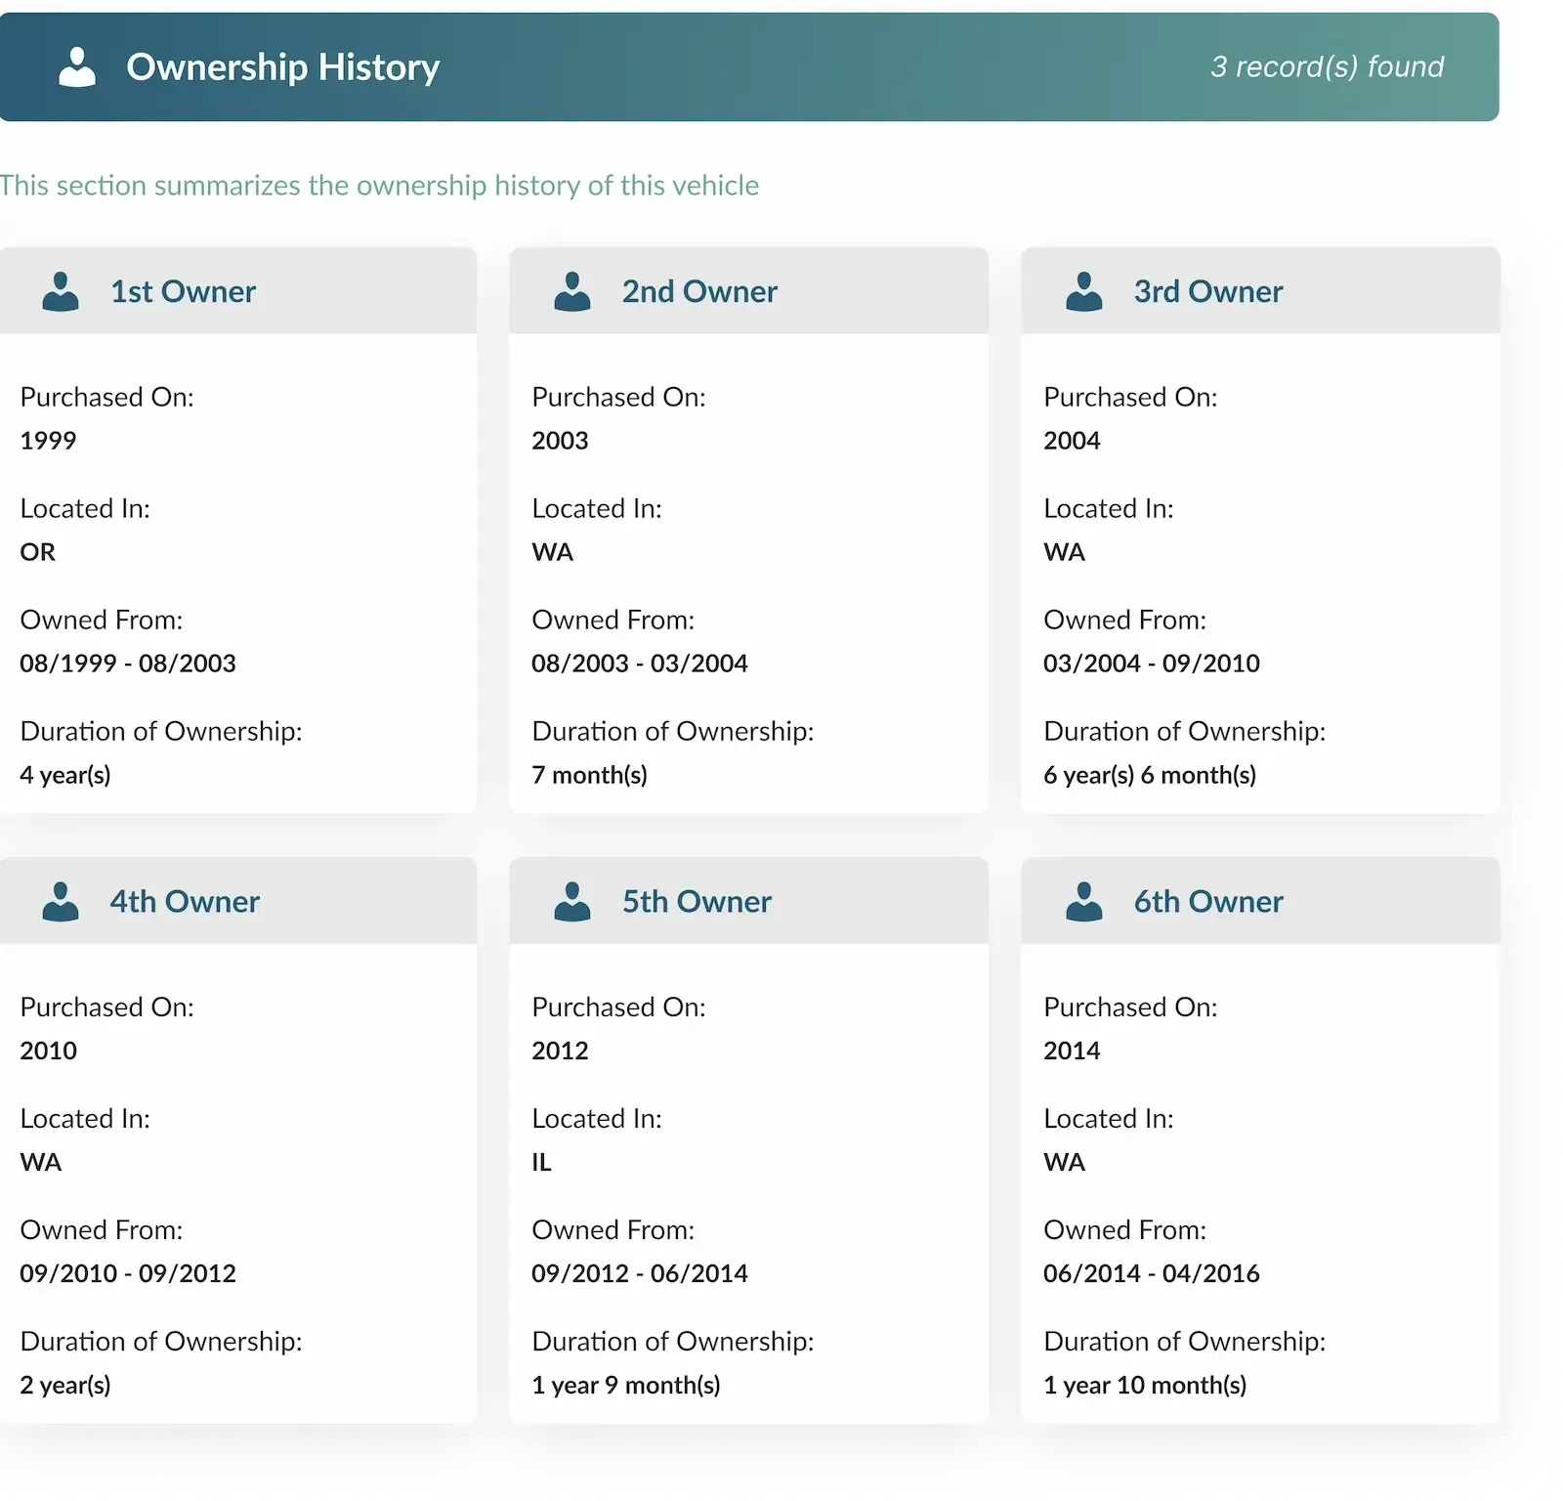The height and width of the screenshot is (1501, 1563).
Task: Click the '3 record(s) found' label
Action: tap(1328, 66)
